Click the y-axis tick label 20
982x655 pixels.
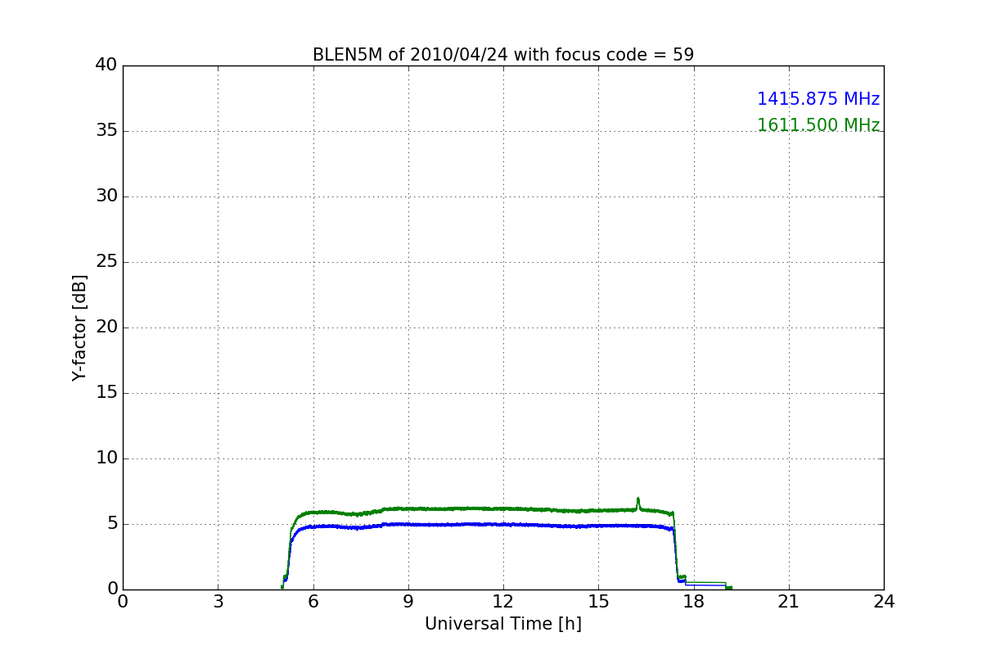point(106,327)
